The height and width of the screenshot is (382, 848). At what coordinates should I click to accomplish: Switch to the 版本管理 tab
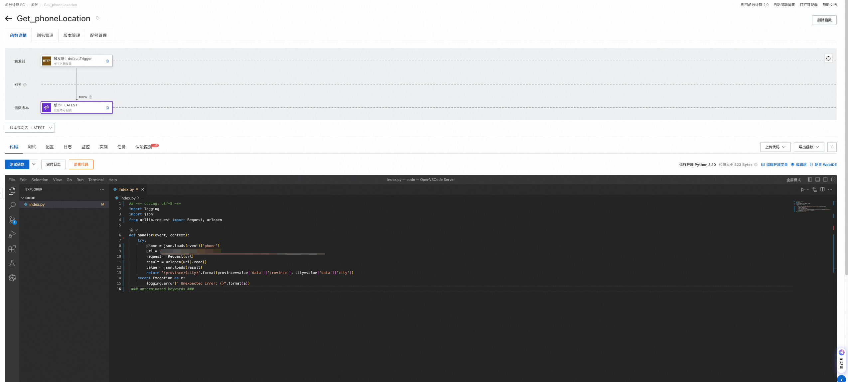(72, 36)
